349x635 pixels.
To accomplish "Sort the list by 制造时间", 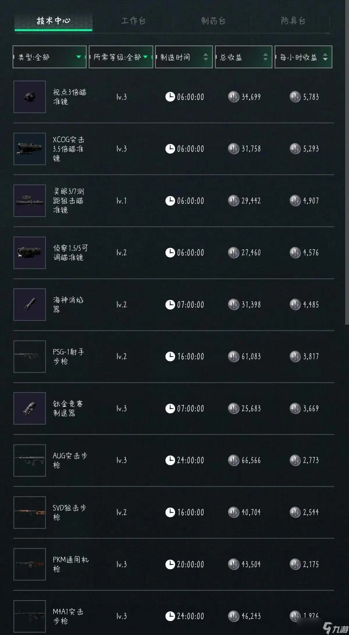I will click(184, 57).
